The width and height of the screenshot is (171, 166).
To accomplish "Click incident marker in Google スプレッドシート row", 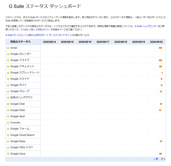I will point(162,73).
